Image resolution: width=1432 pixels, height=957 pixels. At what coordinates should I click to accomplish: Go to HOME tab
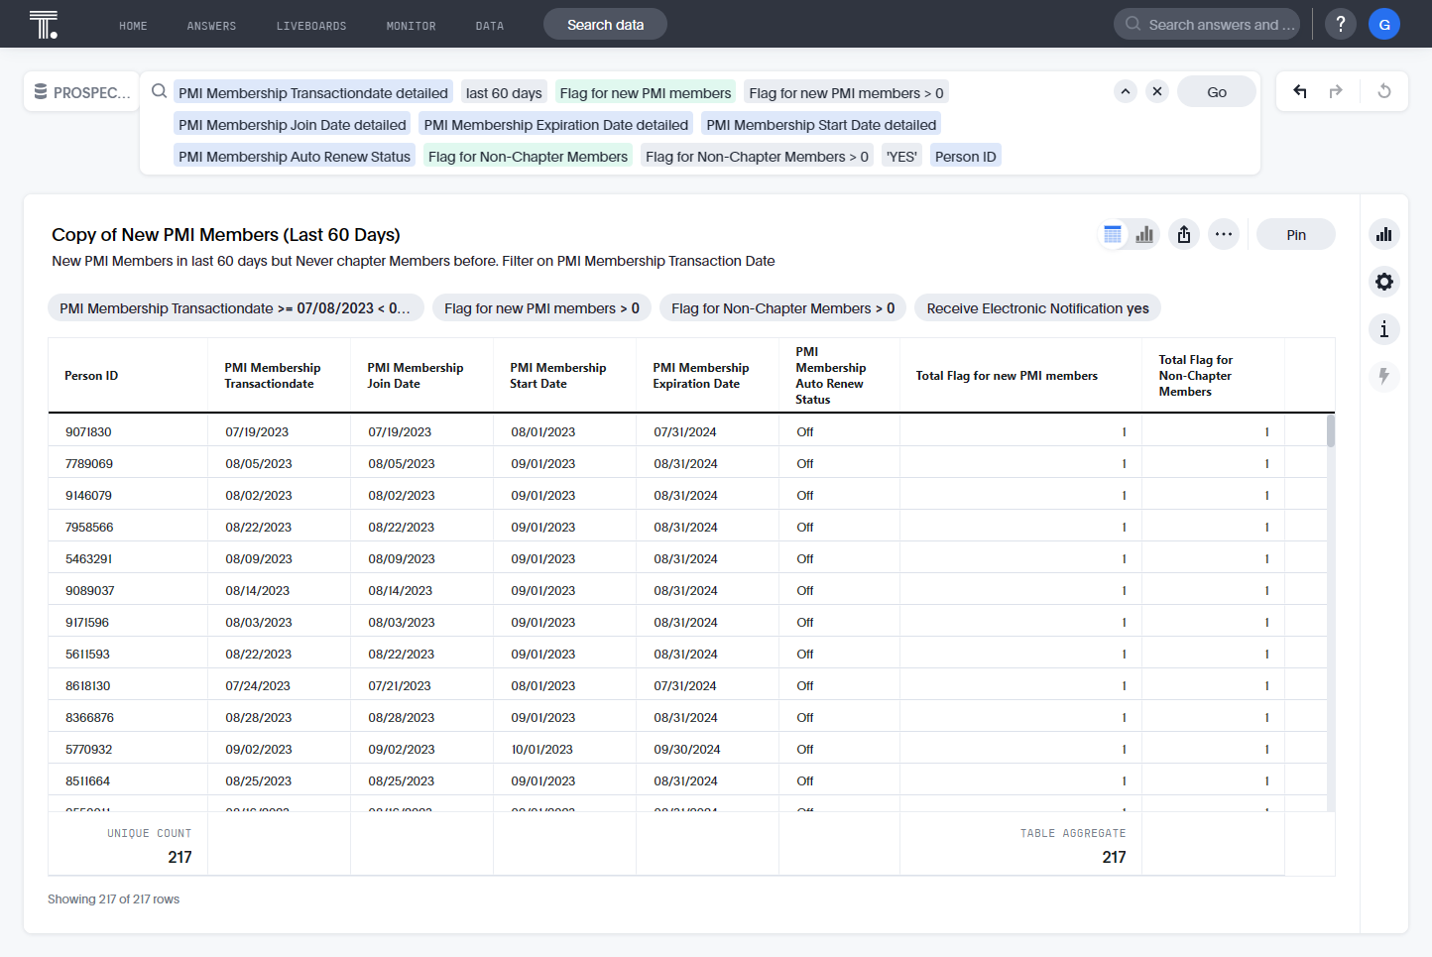(133, 26)
